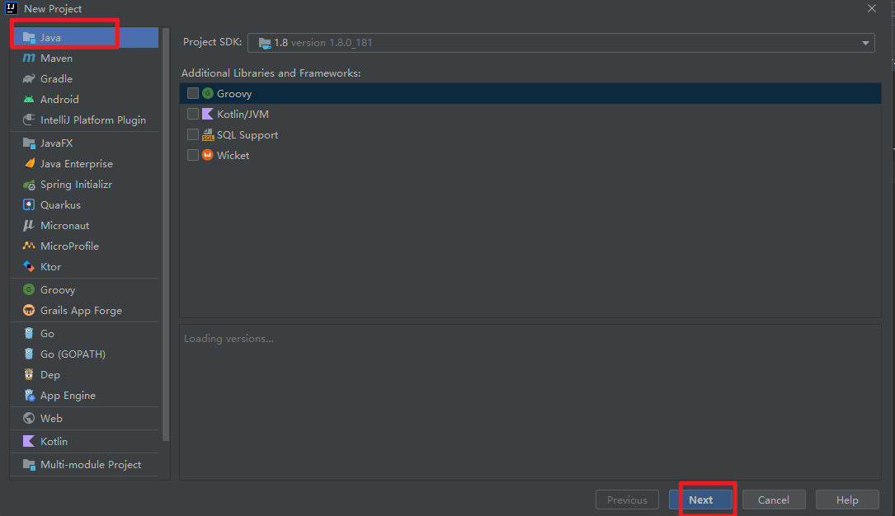Click the project type list scrollbar
Image resolution: width=895 pixels, height=516 pixels.
[166, 231]
